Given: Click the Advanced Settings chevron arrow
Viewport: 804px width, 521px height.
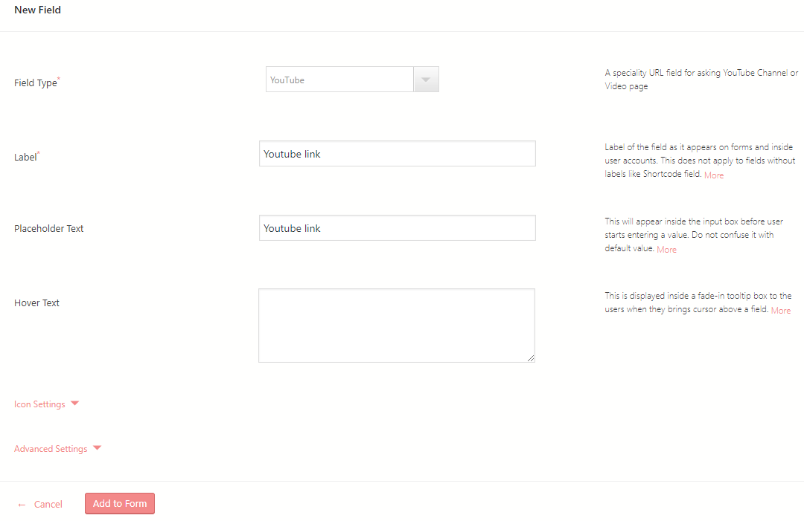Looking at the screenshot, I should click(x=97, y=448).
